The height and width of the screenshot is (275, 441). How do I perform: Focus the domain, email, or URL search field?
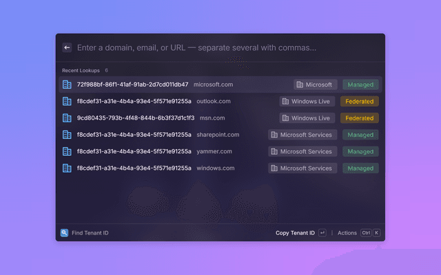[196, 47]
